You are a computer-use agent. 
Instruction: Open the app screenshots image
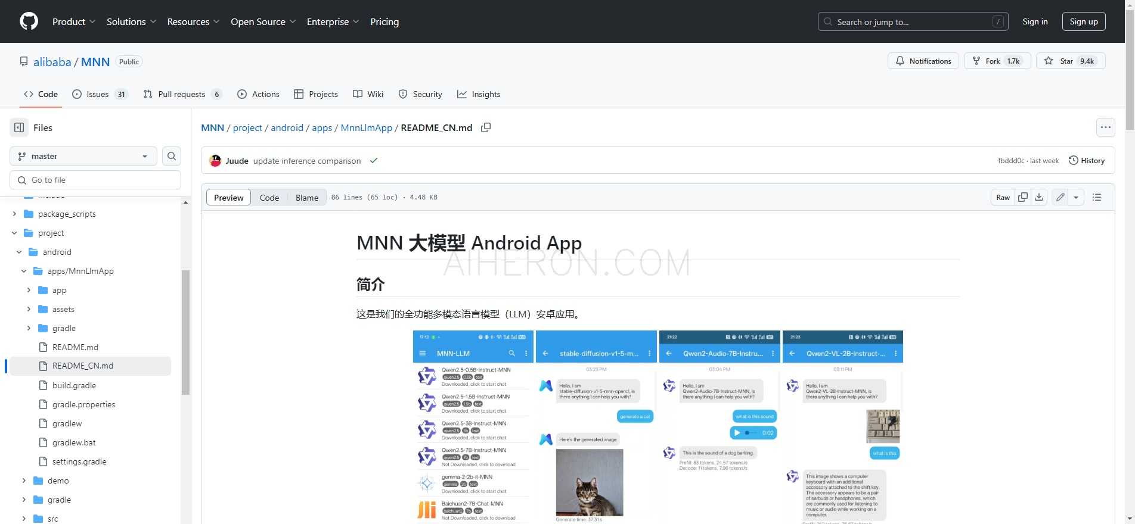pos(658,426)
